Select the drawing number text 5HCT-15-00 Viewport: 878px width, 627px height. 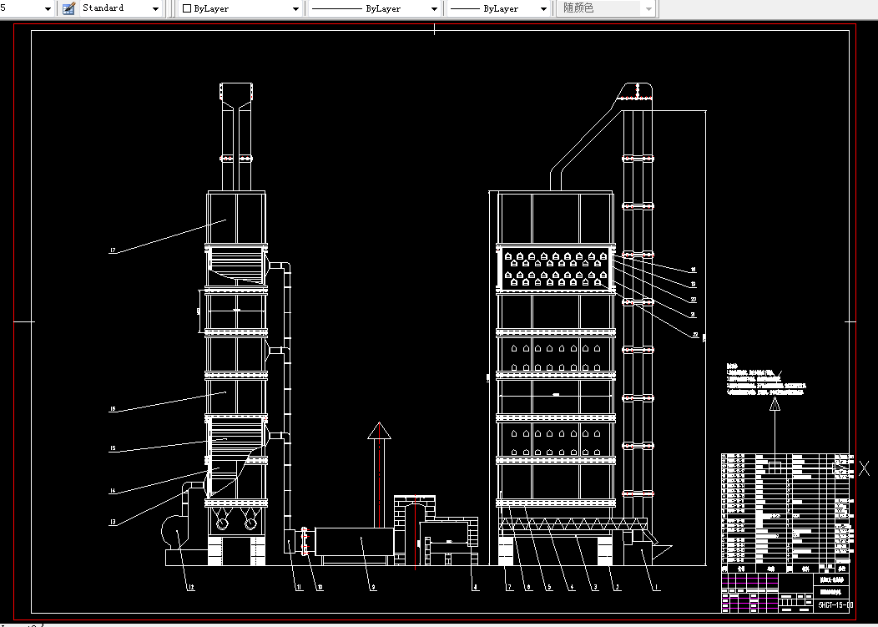tap(835, 604)
